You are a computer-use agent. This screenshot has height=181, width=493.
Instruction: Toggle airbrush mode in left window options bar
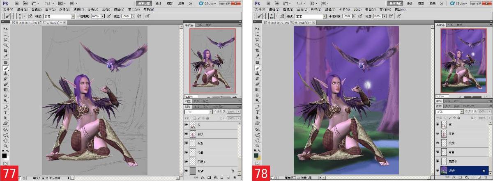(139, 16)
